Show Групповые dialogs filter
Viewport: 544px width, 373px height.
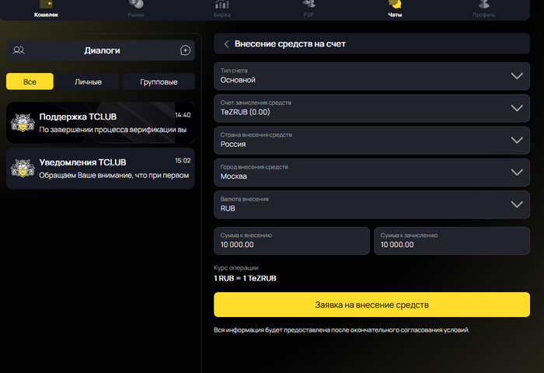coord(158,82)
